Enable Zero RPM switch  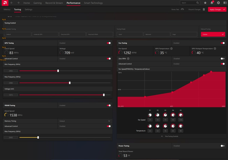(x=223, y=59)
